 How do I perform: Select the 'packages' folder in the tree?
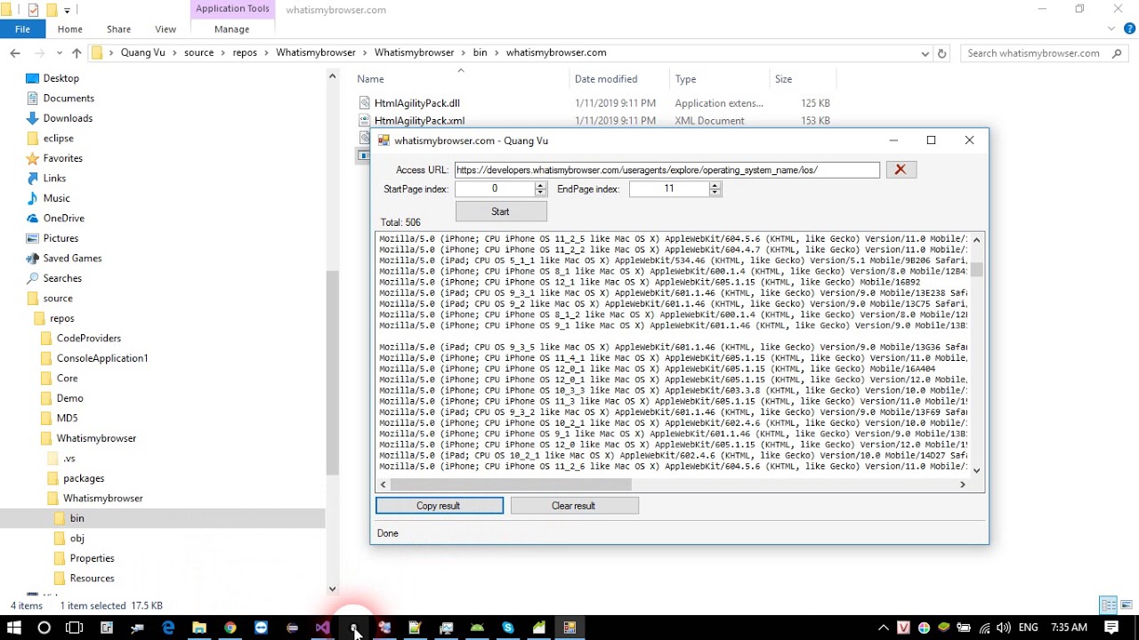pos(84,478)
